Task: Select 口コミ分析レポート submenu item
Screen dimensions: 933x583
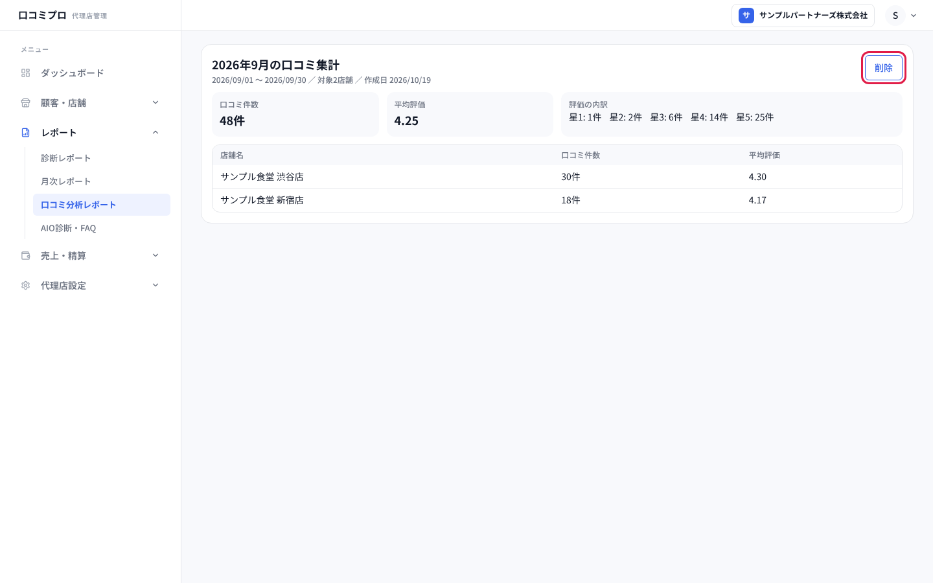Action: (102, 205)
